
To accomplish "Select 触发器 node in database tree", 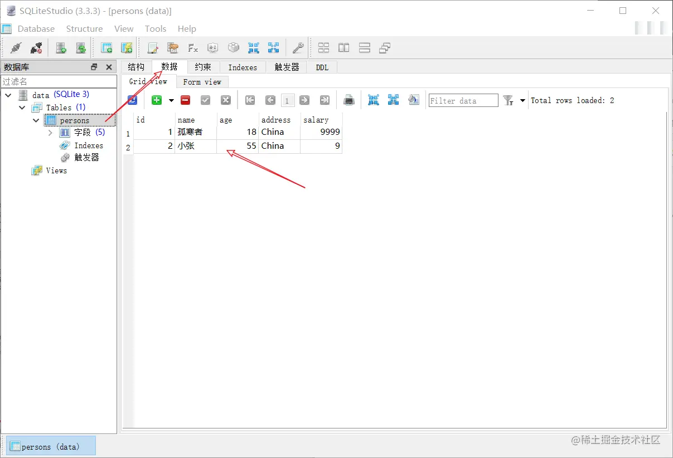I will [x=86, y=158].
